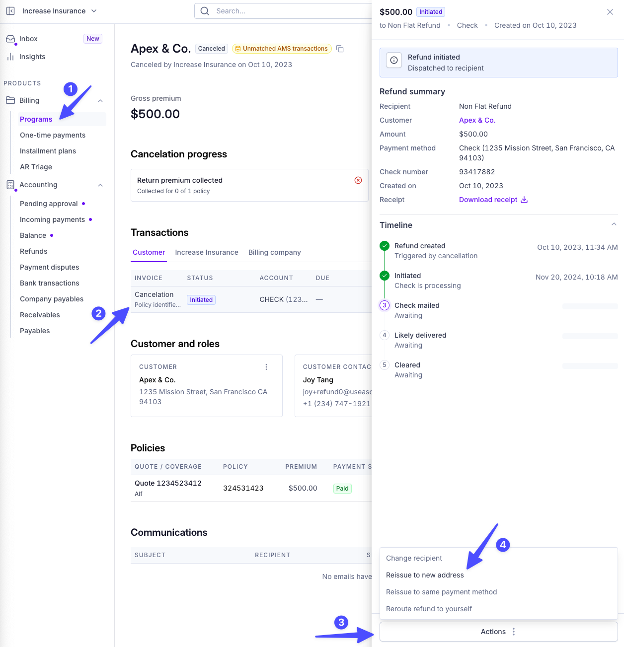Open the Cancelation invoice row
The height and width of the screenshot is (647, 624).
pyautogui.click(x=251, y=299)
